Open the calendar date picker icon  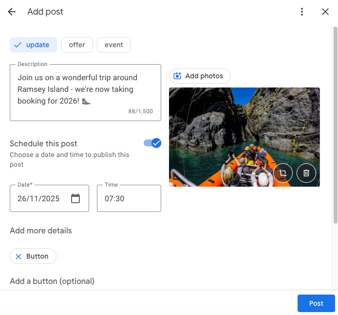click(x=75, y=198)
